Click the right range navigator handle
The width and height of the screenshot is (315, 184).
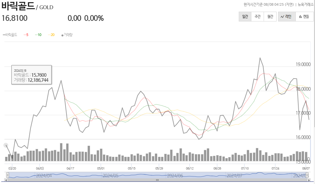(307, 175)
